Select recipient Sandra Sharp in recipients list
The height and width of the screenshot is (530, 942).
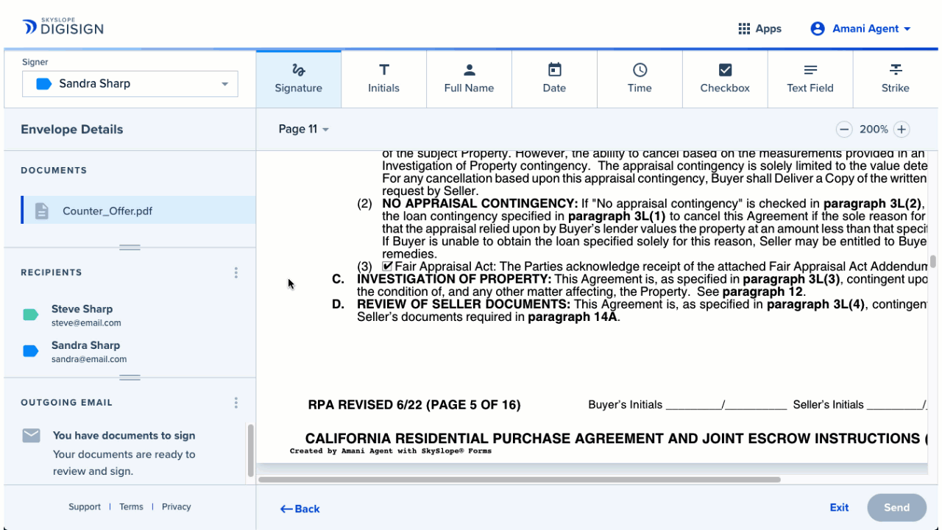click(x=129, y=351)
